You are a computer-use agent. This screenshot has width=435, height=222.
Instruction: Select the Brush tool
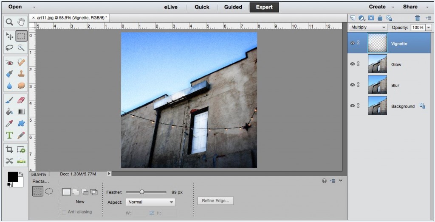coord(9,100)
